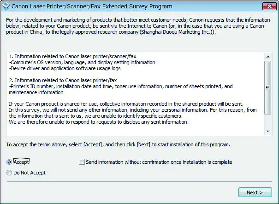Enable Send information without confirmation checkbox
Image resolution: width=279 pixels, height=204 pixels.
[82, 162]
